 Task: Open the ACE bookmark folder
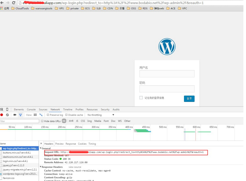click(x=171, y=8)
